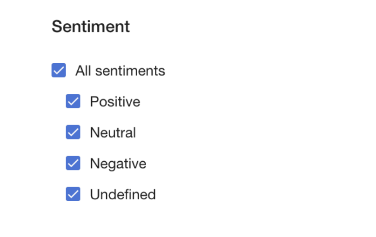
Task: Exclude Neutral sentiment from the filter
Action: point(73,132)
